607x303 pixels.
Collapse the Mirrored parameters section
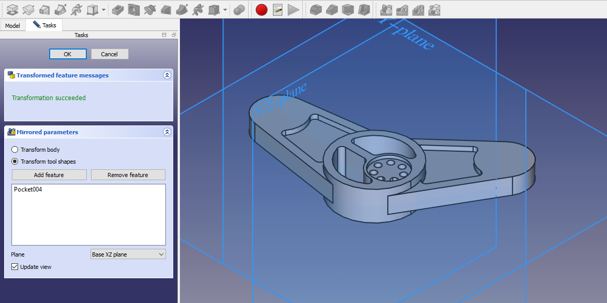166,132
